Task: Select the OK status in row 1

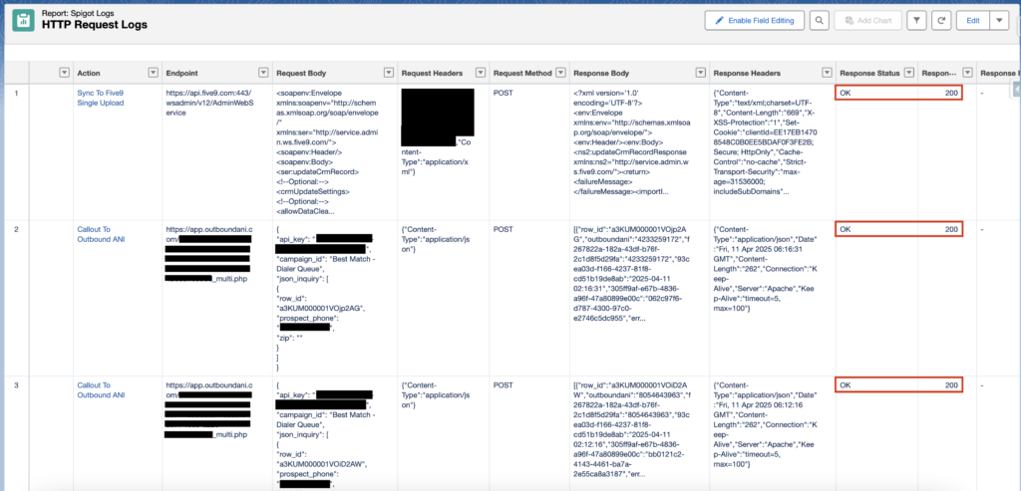Action: pyautogui.click(x=846, y=93)
